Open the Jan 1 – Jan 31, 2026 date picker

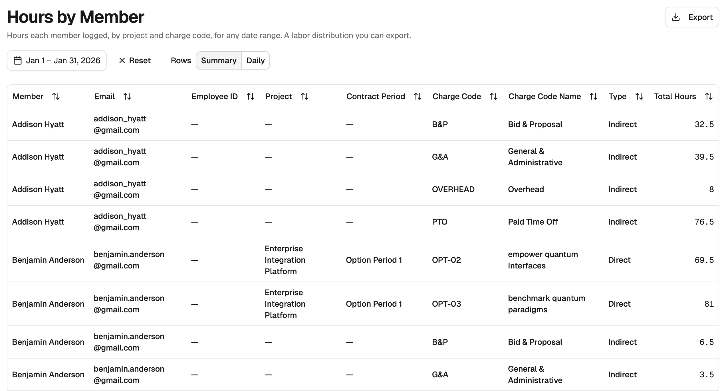click(57, 60)
